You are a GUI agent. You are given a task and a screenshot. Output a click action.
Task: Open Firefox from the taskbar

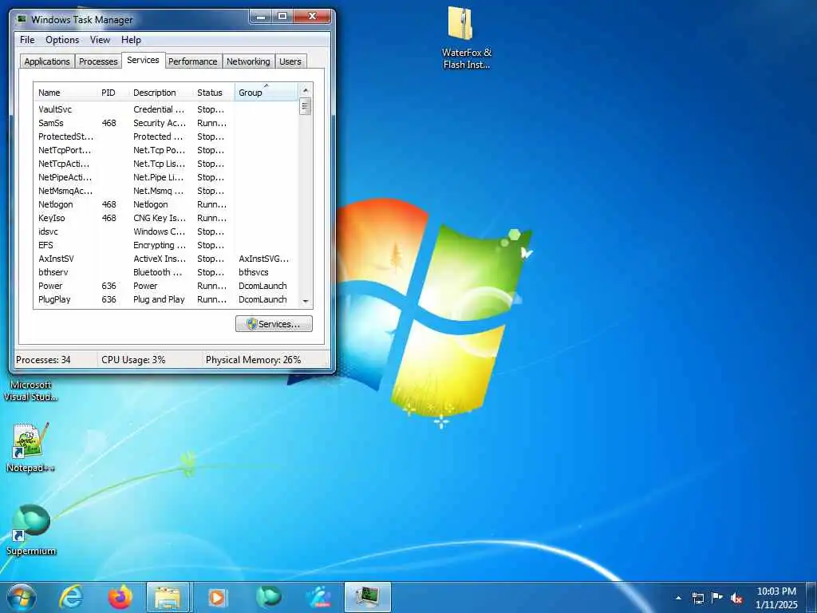(120, 597)
